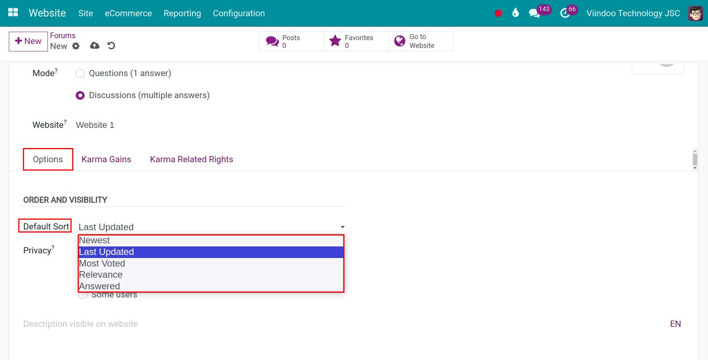Screen dimensions: 708x360
Task: Select Discussions (multiple answers) mode
Action: click(x=80, y=95)
